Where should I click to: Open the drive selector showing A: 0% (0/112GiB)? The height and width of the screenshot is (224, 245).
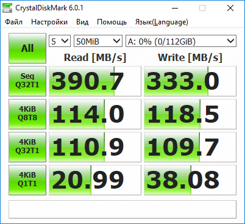pos(181,41)
